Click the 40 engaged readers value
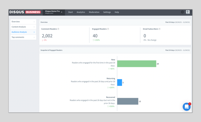Screen dimensions: 201x122 95,36
